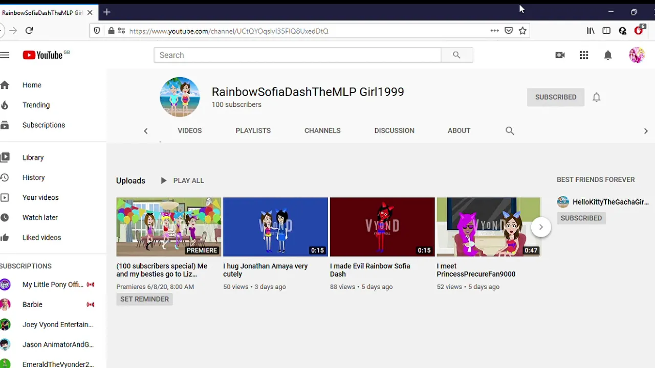Image resolution: width=655 pixels, height=368 pixels.
Task: Open HelloKittyTheGachaGir... channel link
Action: [610, 202]
